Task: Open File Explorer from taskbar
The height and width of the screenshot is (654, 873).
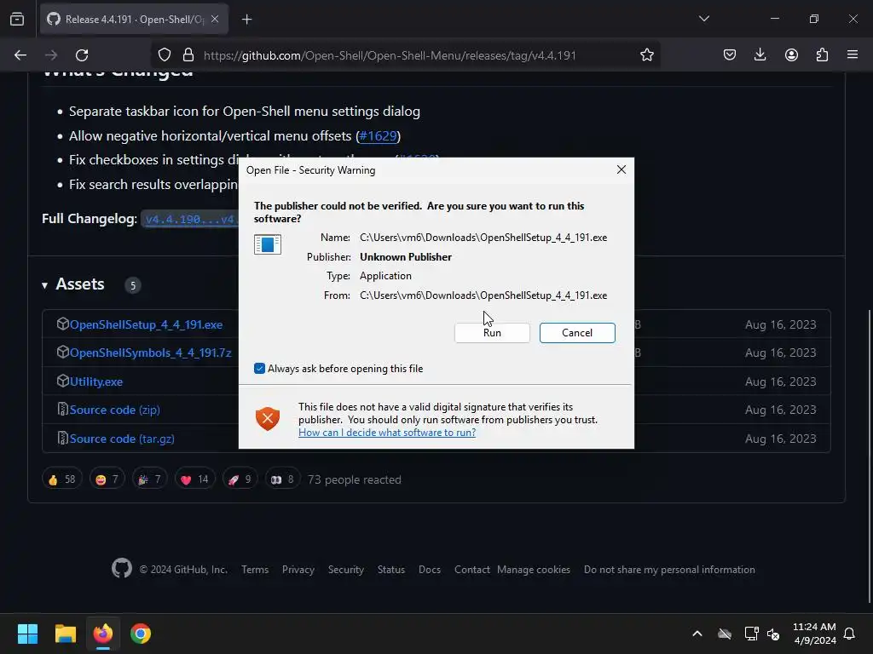Action: click(x=65, y=634)
